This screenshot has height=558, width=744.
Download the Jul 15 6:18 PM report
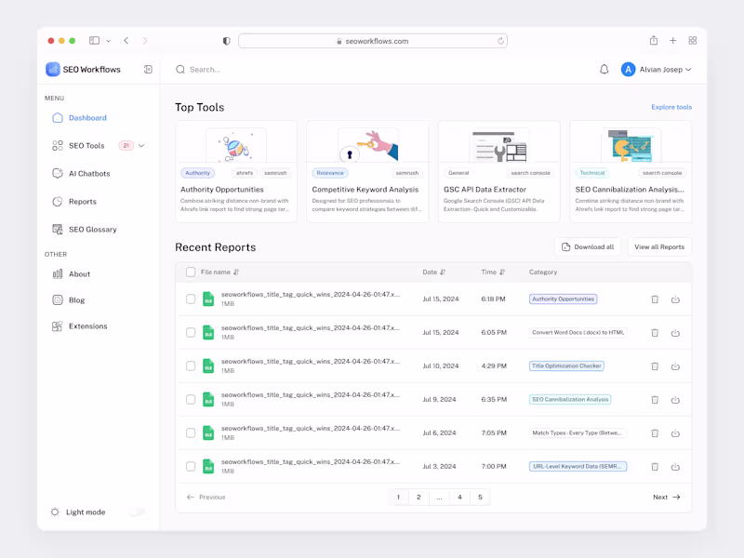[675, 299]
